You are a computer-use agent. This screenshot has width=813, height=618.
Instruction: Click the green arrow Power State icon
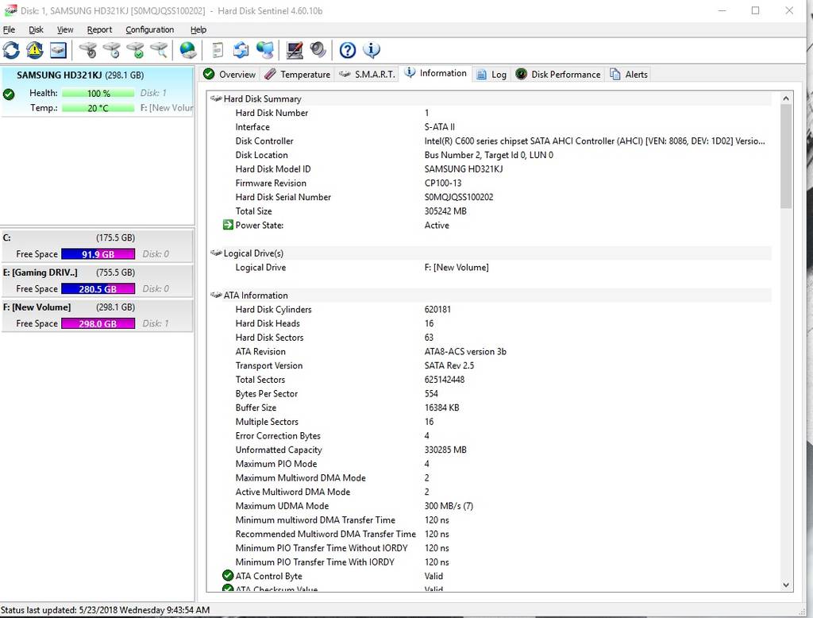pos(228,225)
